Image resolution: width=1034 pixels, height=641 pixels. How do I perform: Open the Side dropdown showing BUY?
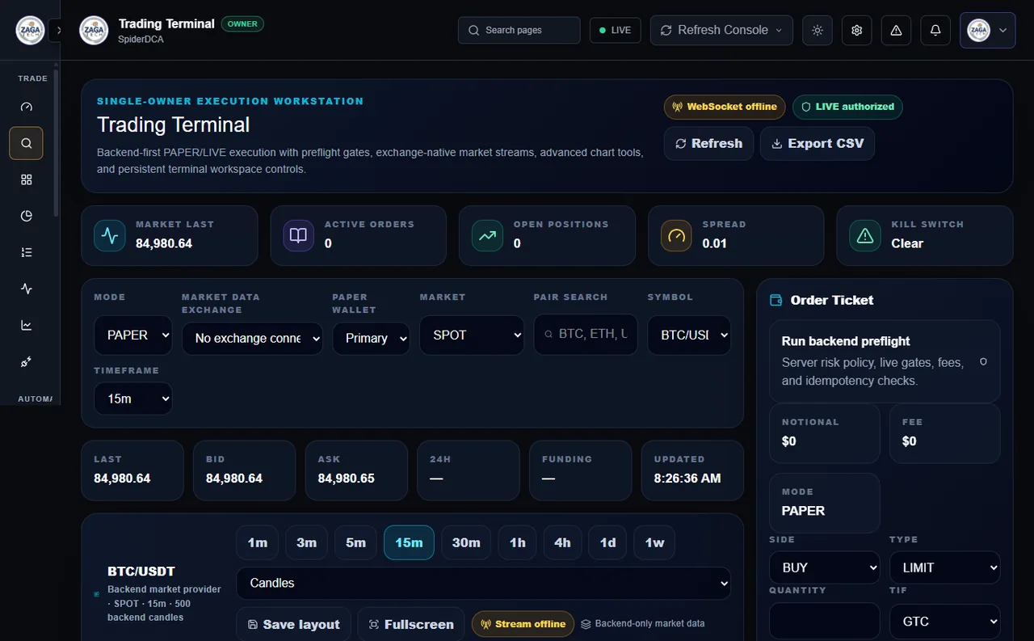pyautogui.click(x=825, y=567)
